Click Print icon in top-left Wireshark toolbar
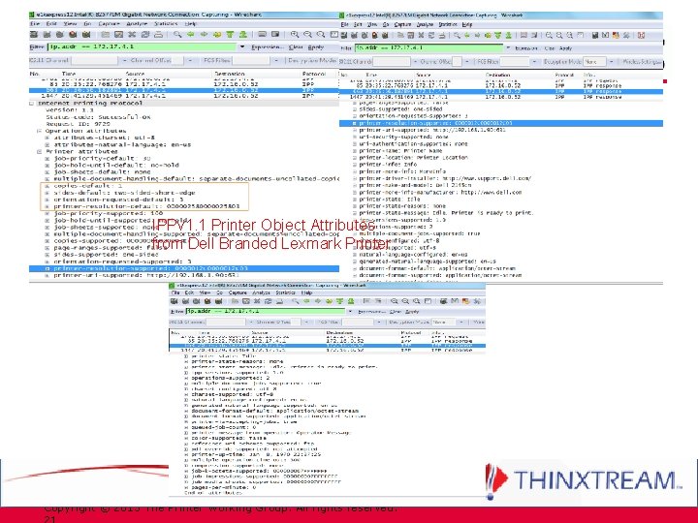 point(158,34)
